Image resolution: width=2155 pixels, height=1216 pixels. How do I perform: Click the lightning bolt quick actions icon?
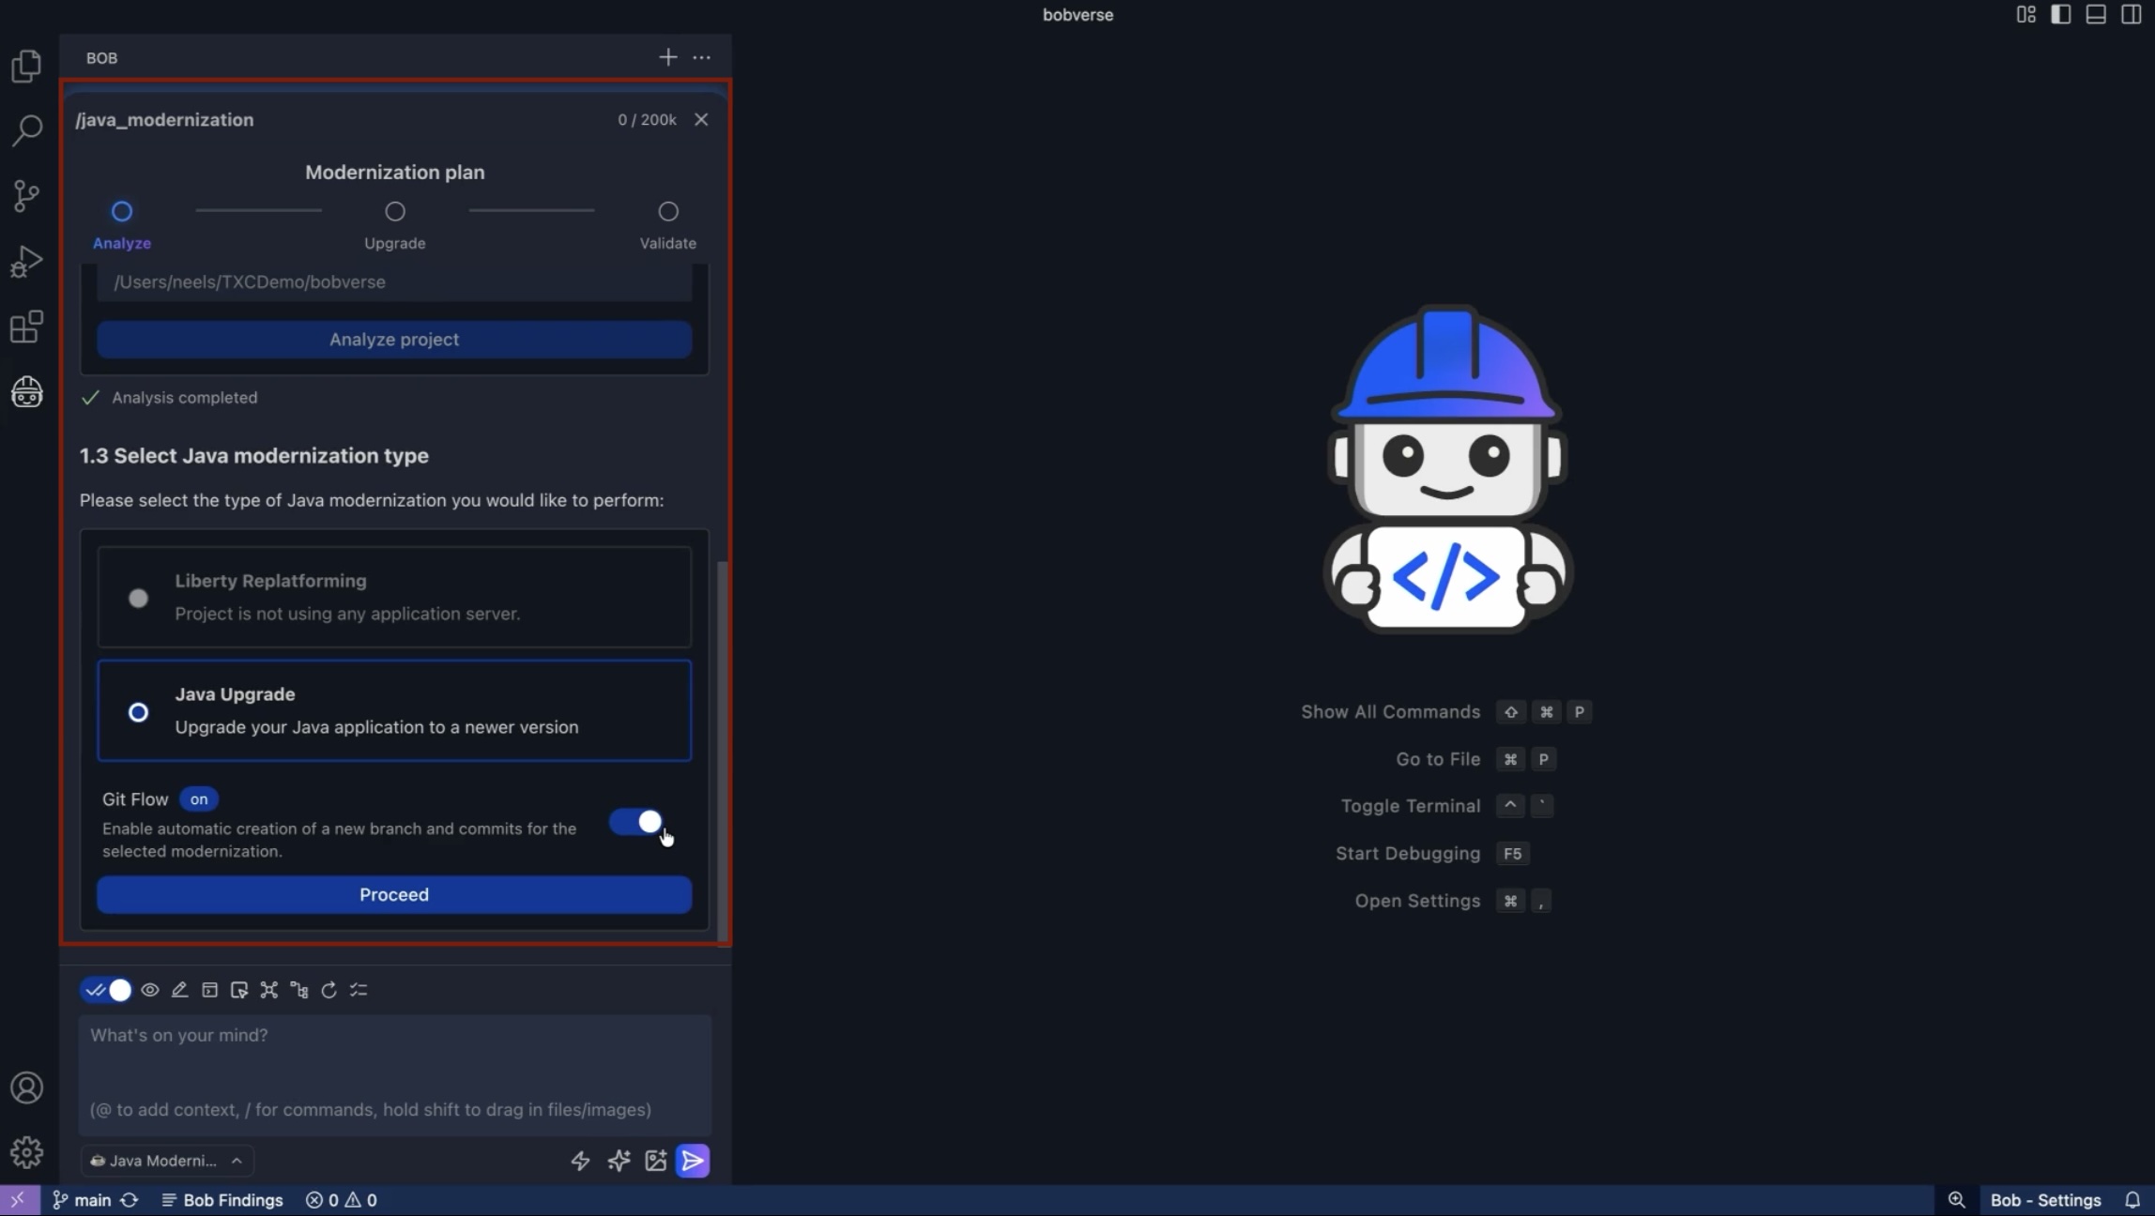(580, 1161)
